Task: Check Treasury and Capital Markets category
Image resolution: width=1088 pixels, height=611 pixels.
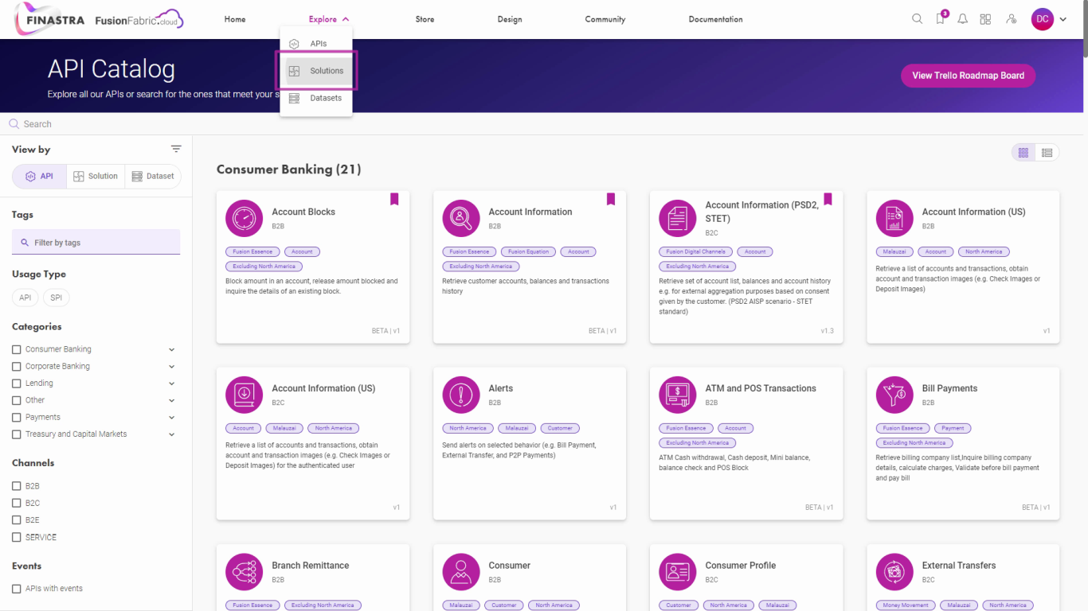Action: tap(17, 434)
